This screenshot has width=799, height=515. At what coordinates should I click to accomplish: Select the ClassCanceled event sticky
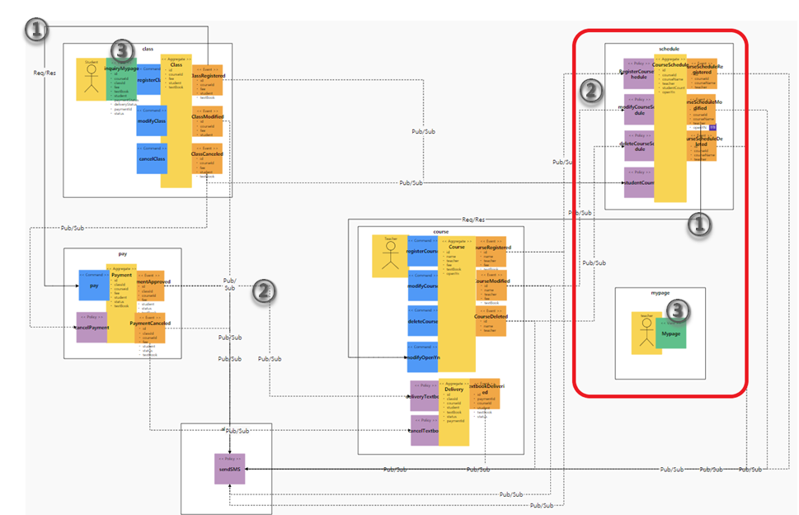pos(207,158)
